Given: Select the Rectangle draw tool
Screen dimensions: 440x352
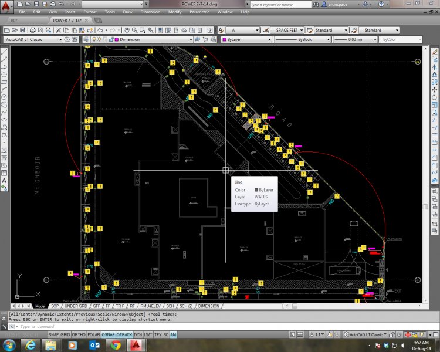Looking at the screenshot, I should (x=4, y=82).
